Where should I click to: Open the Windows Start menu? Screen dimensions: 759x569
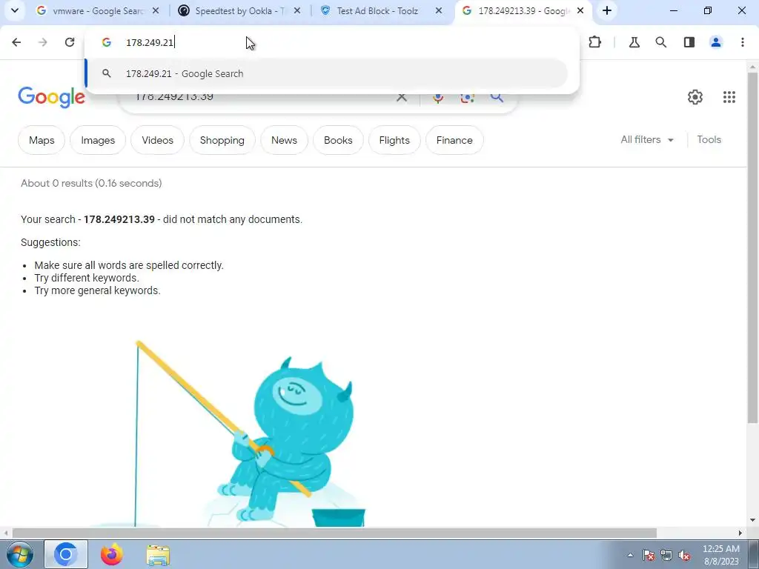(19, 554)
